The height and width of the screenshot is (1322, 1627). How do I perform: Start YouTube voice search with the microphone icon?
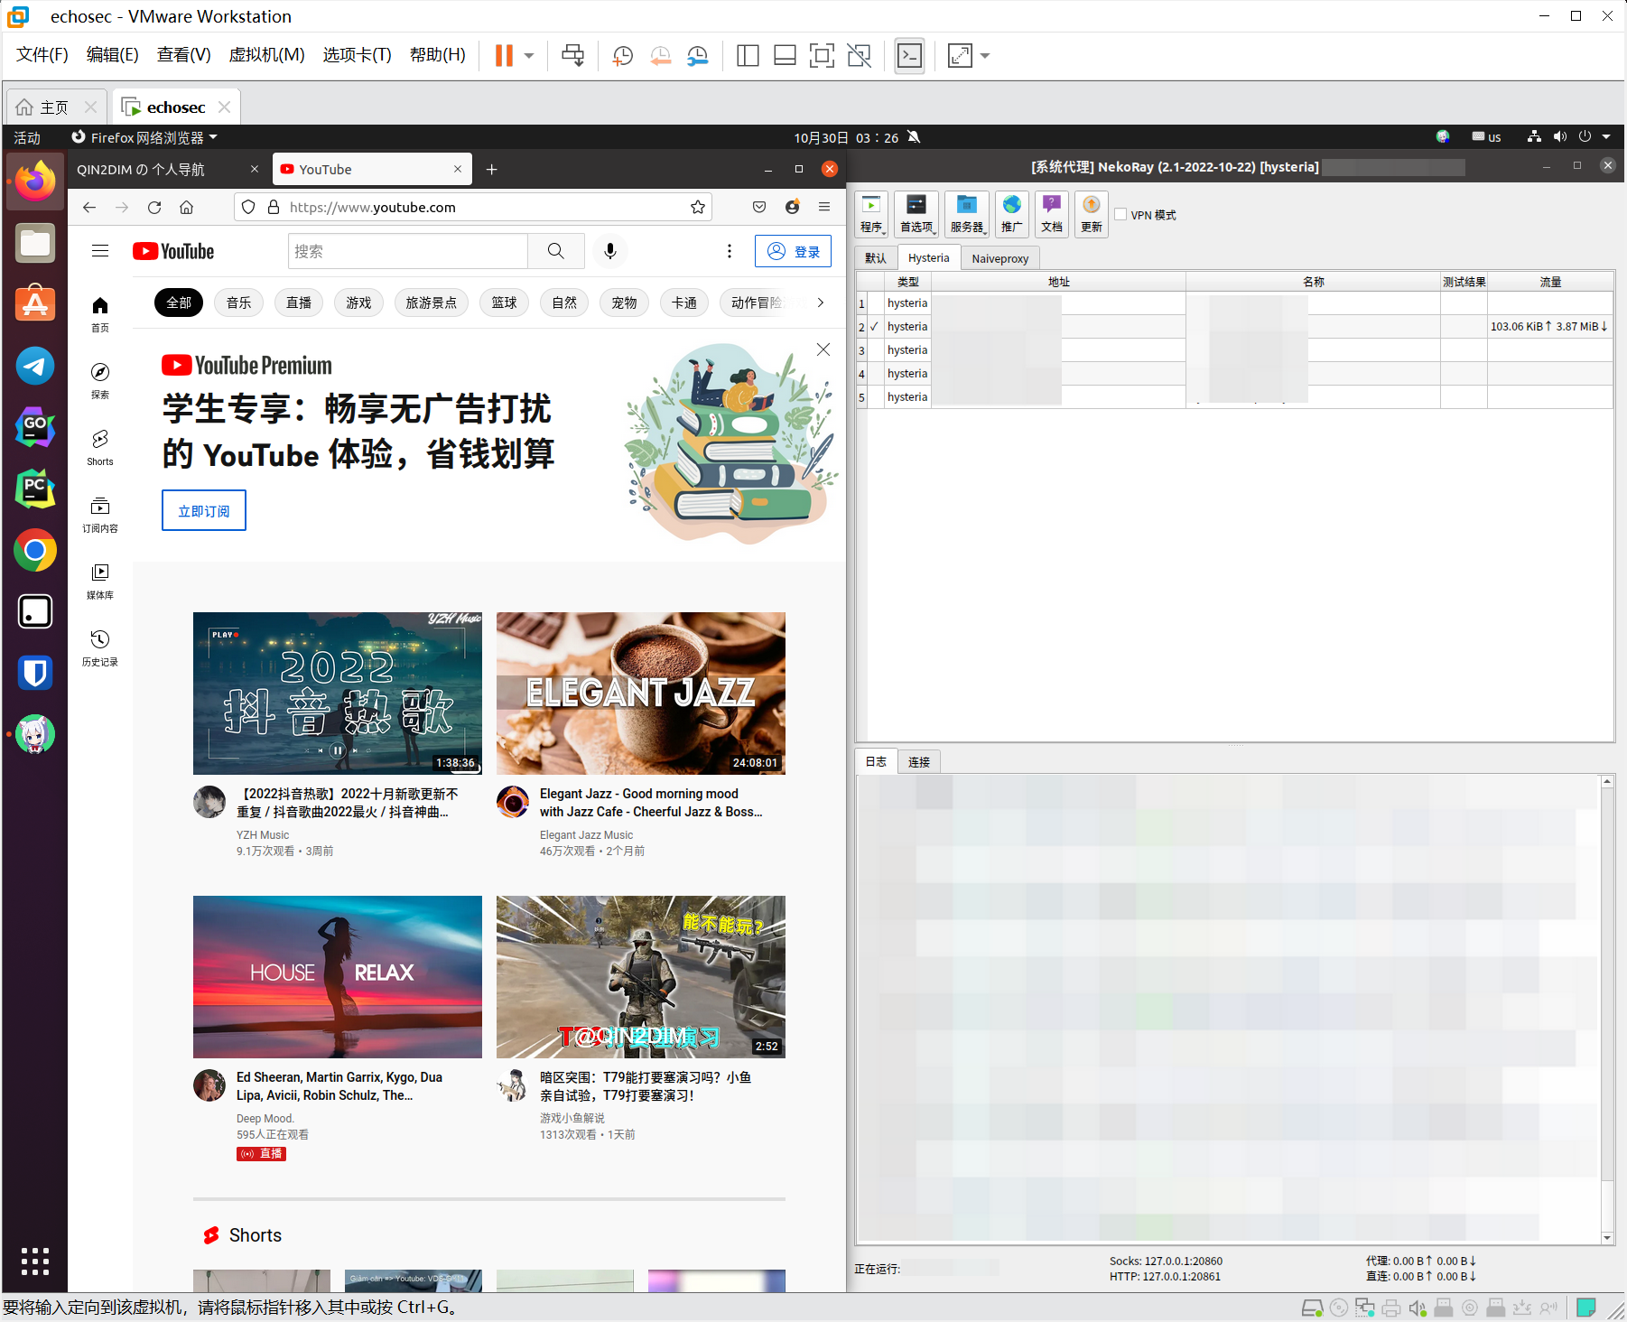click(609, 251)
